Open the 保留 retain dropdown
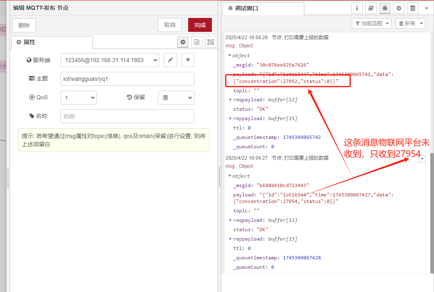434x292 pixels. [x=176, y=98]
